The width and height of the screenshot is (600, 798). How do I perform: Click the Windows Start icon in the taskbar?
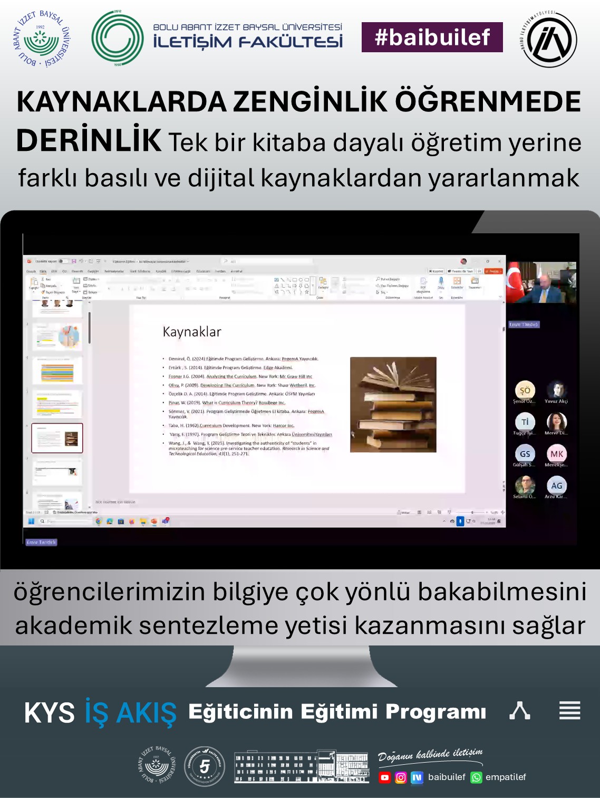point(31,521)
